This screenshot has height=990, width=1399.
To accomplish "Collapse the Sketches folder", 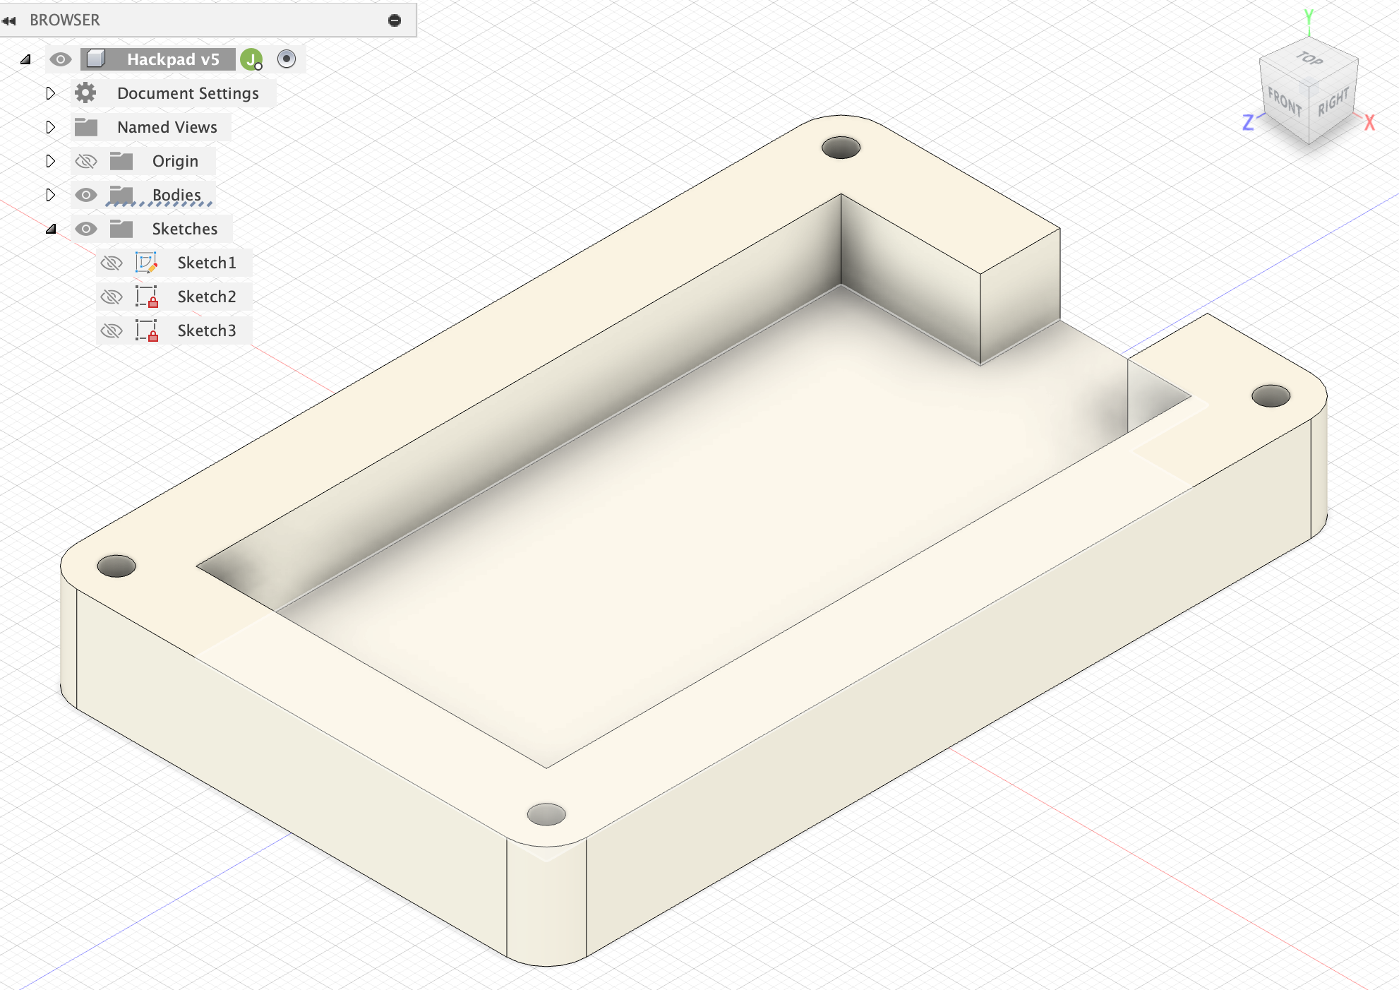I will 50,229.
